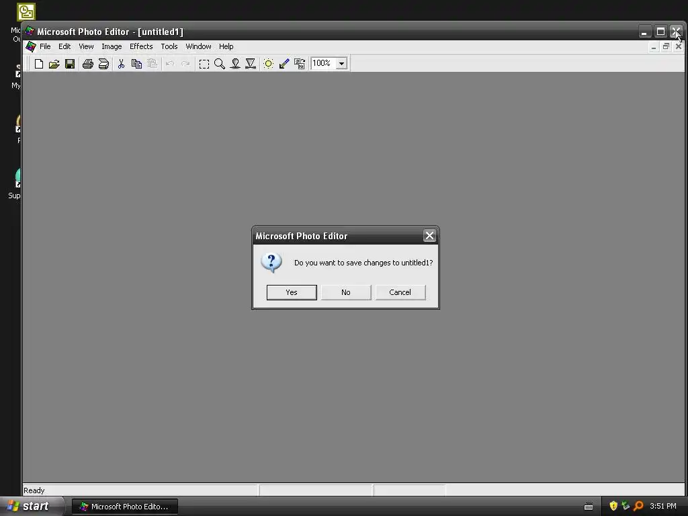Image resolution: width=688 pixels, height=516 pixels.
Task: Open the File menu
Action: click(x=45, y=46)
